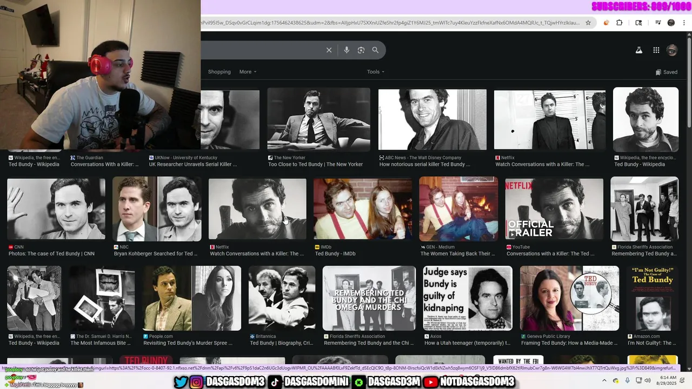
Task: Open 'Photos: The case of Ted Bundy | CNN' link
Action: pyautogui.click(x=51, y=253)
